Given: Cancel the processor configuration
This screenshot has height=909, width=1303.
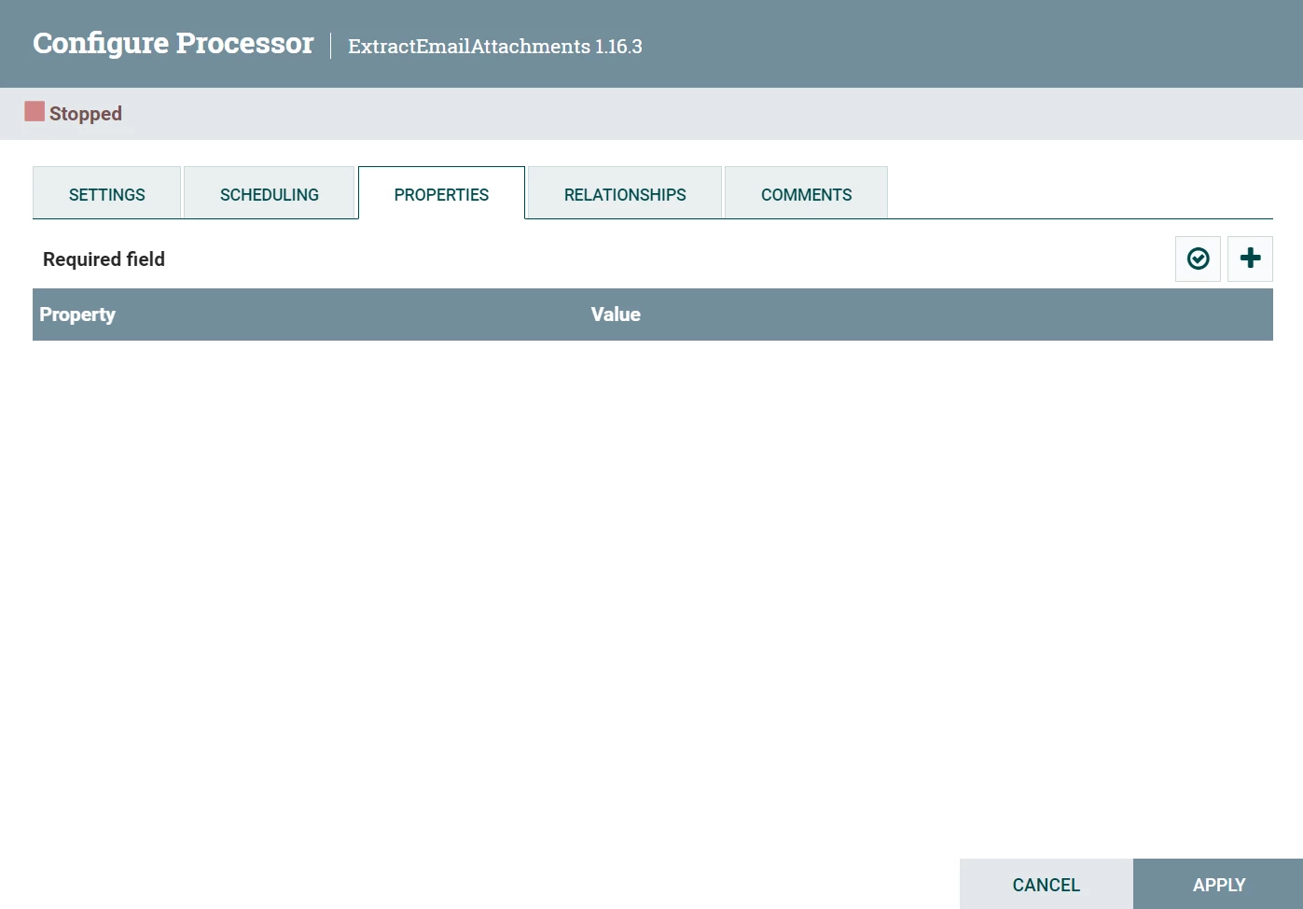Looking at the screenshot, I should pos(1047,884).
